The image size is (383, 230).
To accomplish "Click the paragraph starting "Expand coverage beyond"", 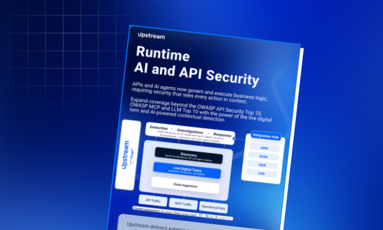I will pyautogui.click(x=201, y=110).
